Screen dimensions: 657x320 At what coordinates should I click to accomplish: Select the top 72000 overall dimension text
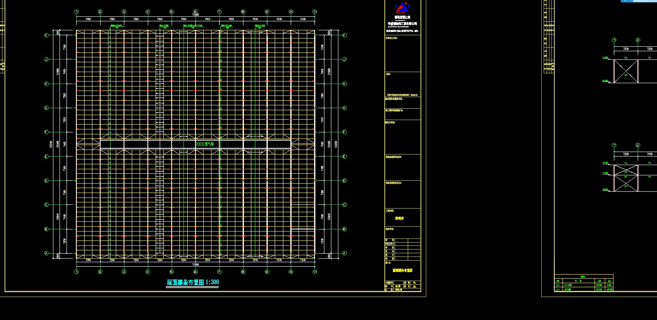click(195, 15)
